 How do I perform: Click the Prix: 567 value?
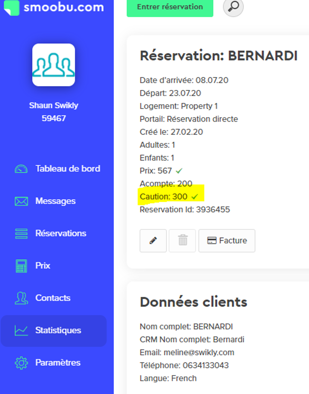156,171
